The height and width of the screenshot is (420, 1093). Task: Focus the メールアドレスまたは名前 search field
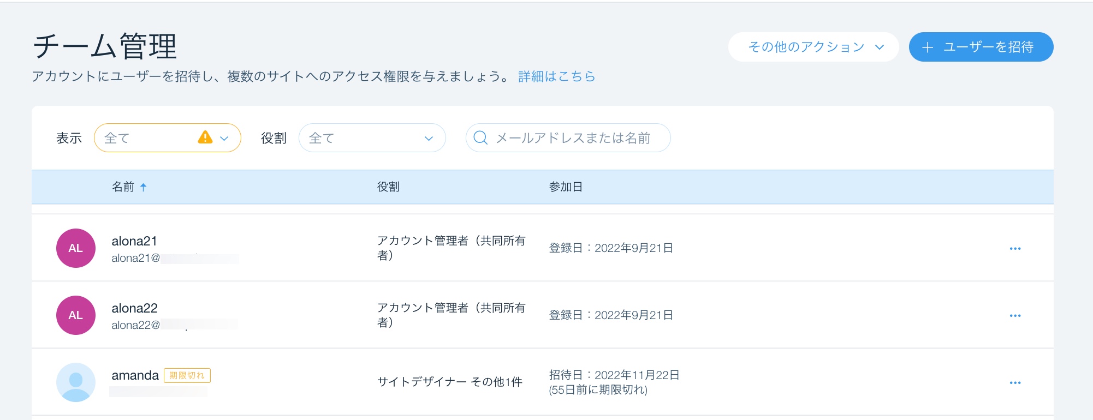coord(568,137)
